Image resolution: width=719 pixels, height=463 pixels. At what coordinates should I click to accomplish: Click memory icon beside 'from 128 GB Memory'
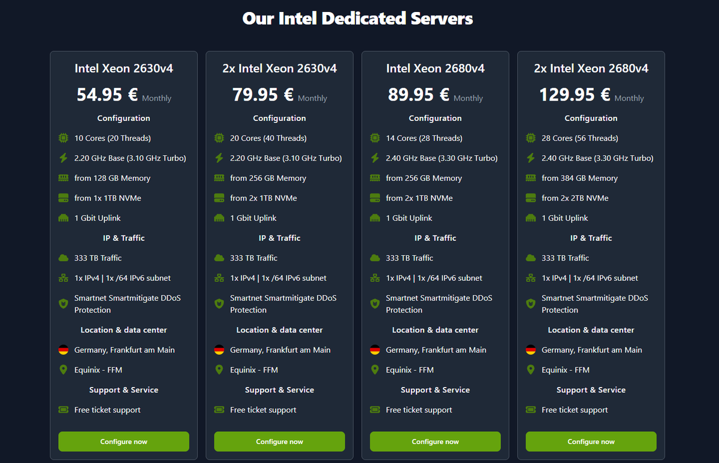[x=63, y=178]
